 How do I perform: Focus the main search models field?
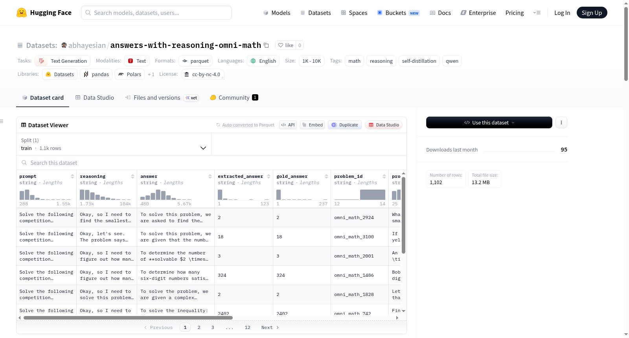coord(156,13)
